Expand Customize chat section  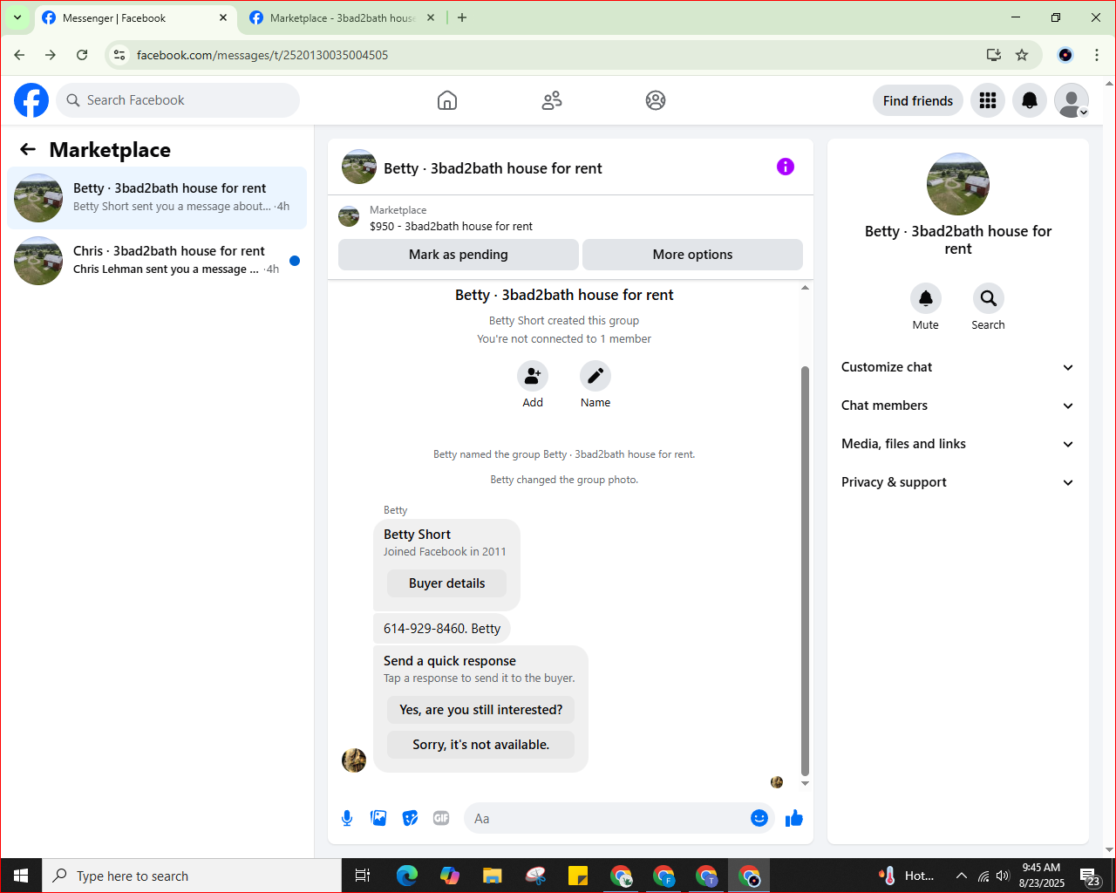(957, 367)
